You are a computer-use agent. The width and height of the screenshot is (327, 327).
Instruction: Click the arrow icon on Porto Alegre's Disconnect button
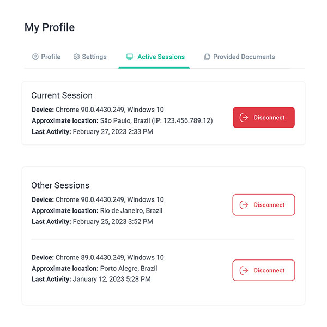pos(244,270)
